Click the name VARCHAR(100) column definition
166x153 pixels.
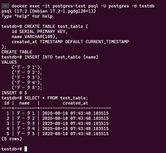click(34, 37)
